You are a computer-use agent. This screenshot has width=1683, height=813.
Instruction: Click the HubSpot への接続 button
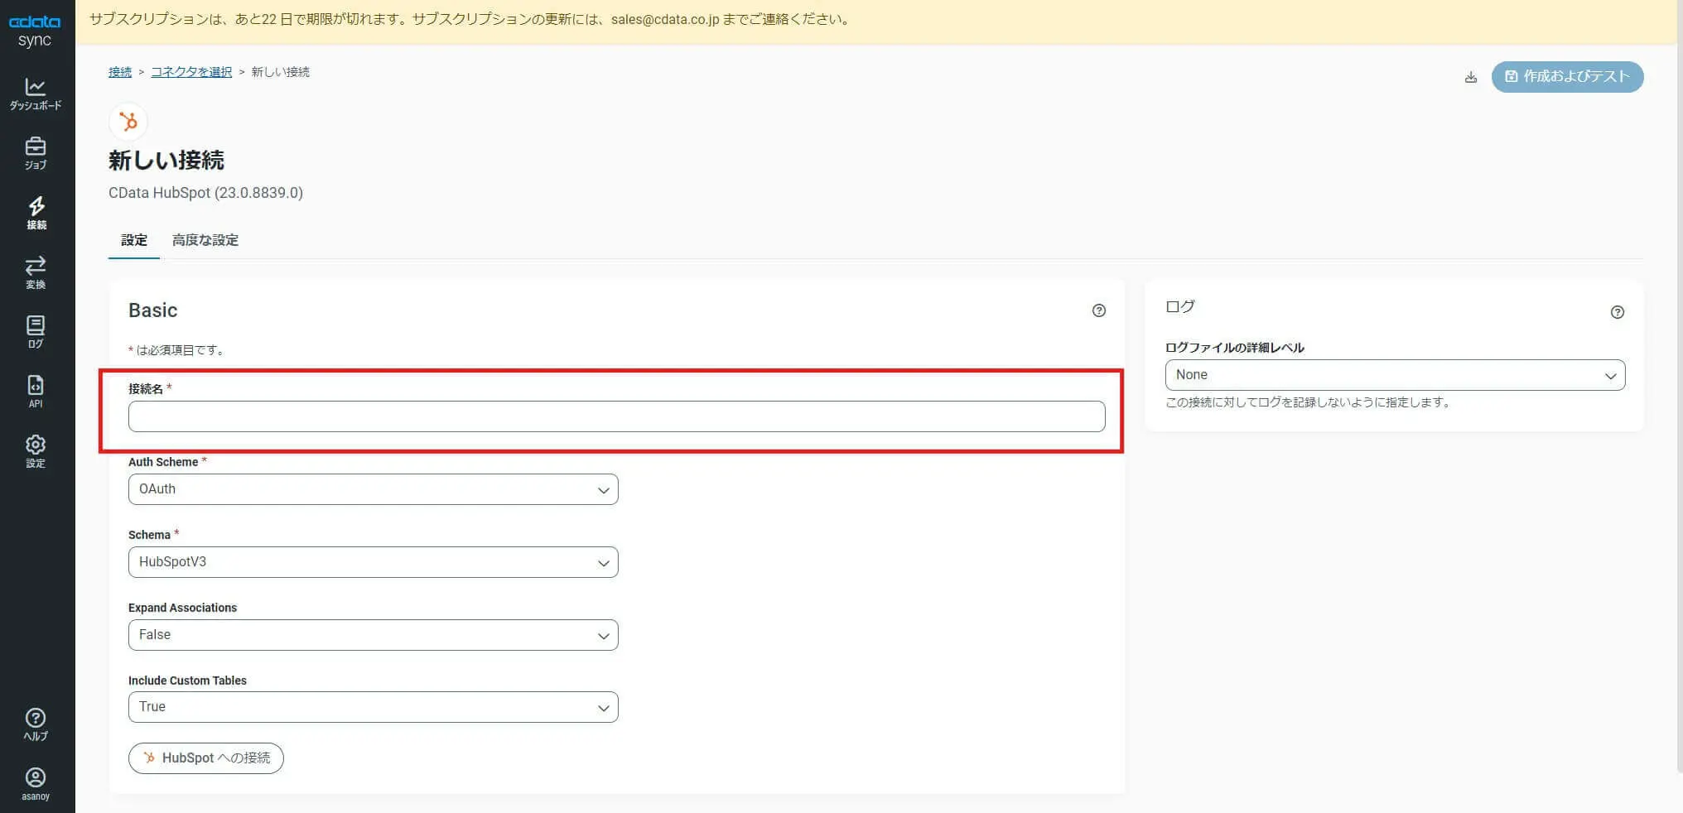206,758
